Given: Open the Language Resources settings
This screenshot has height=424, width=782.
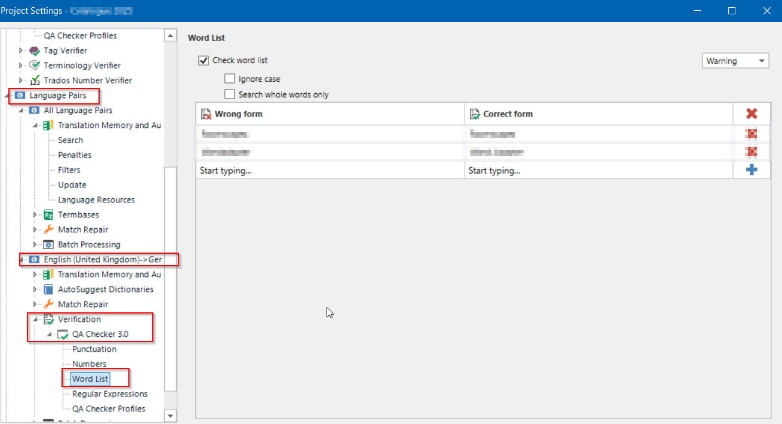Looking at the screenshot, I should click(x=96, y=200).
